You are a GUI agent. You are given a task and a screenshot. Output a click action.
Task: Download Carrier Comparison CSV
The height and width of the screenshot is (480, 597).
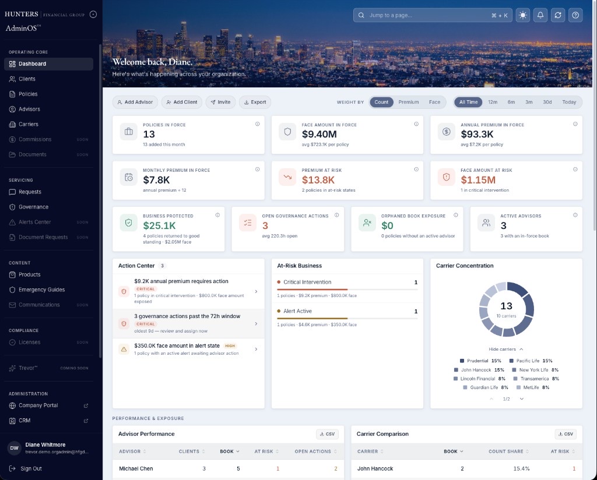(x=566, y=434)
